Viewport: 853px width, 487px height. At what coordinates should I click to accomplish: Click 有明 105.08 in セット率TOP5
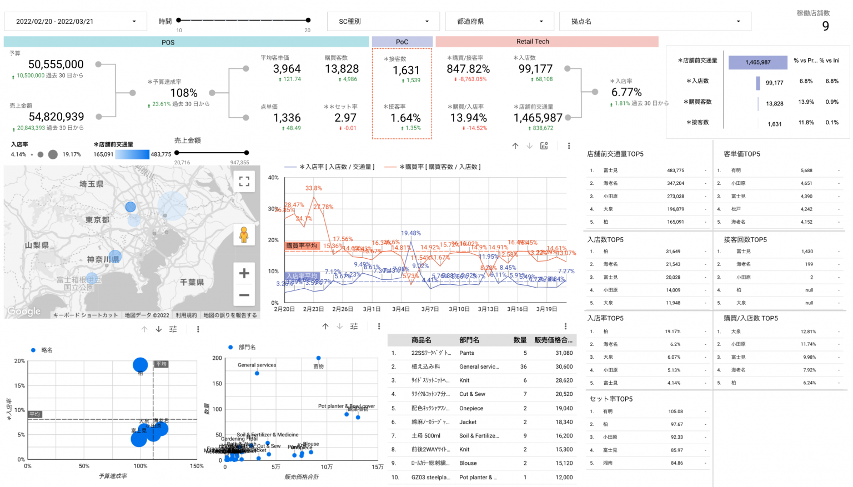(648, 411)
